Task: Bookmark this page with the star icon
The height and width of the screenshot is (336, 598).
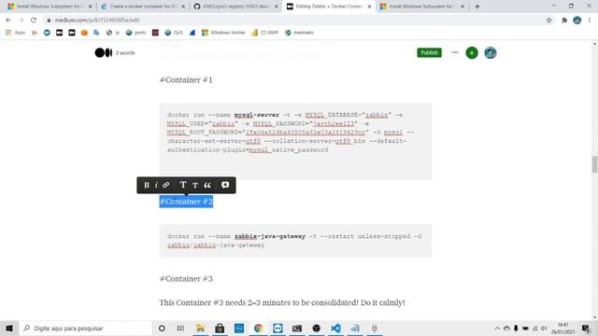Action: [x=548, y=21]
